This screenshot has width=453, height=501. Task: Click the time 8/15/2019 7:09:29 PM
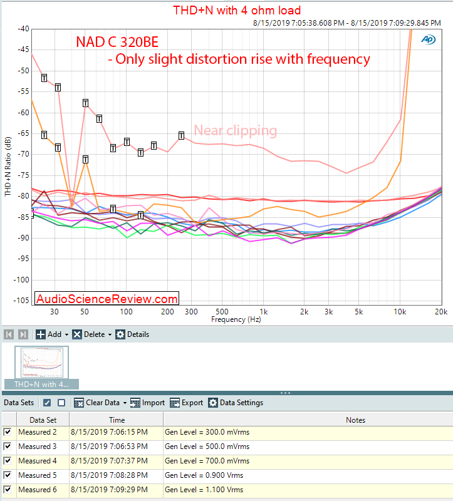pyautogui.click(x=109, y=490)
